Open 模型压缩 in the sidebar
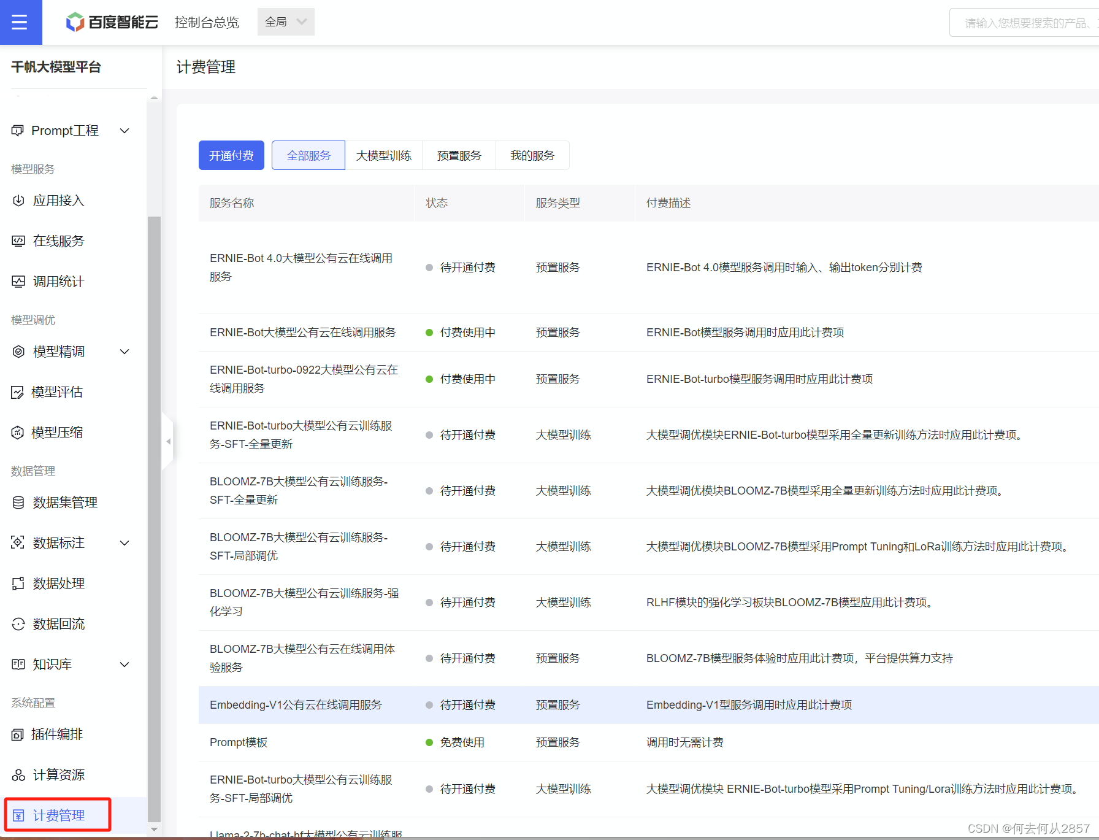Viewport: 1099px width, 840px height. (x=57, y=433)
